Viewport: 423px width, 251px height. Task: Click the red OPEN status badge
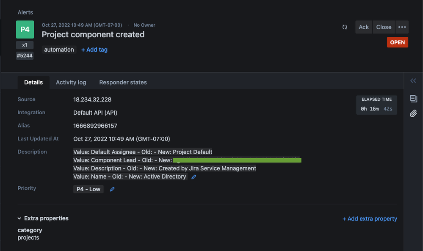(397, 42)
